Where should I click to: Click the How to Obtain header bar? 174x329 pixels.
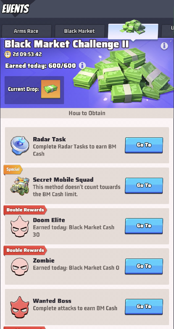tap(87, 113)
